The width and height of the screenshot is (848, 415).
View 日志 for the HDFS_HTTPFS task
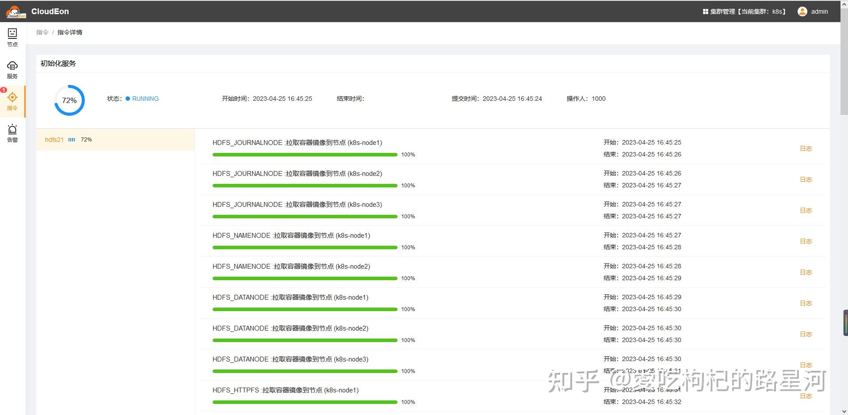pos(806,396)
